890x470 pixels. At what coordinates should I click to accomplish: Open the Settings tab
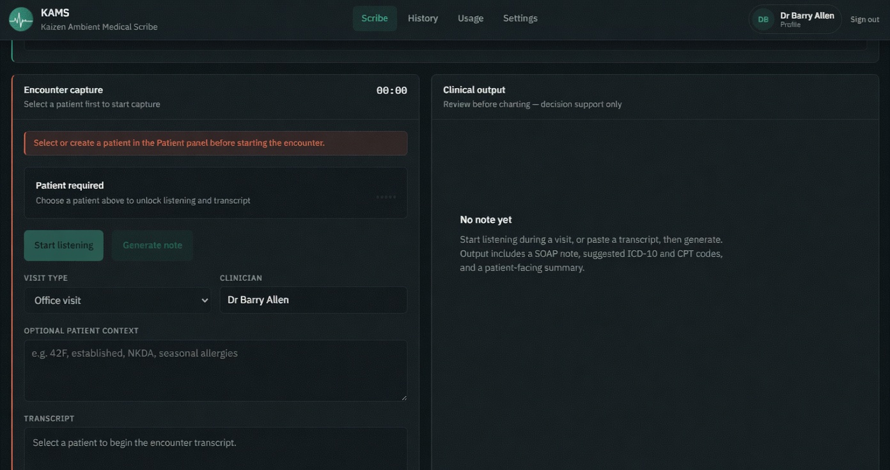[520, 19]
